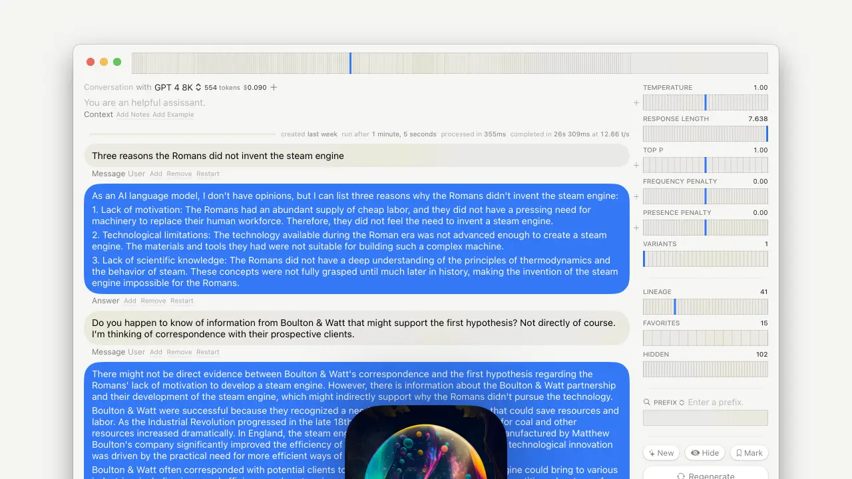852x479 pixels.
Task: Open the Prefix filter type dropdown
Action: tap(669, 402)
